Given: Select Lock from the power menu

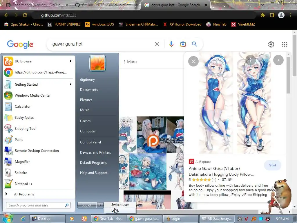Looking at the screenshot, I should pyautogui.click(x=120, y=210).
